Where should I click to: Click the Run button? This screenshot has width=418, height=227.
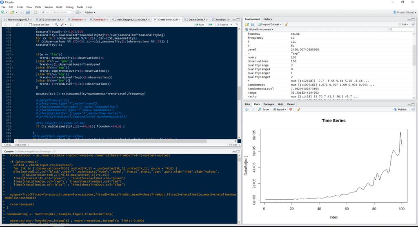(199, 24)
